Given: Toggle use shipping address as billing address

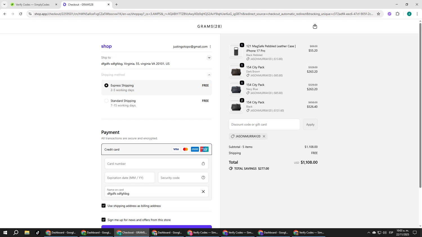Looking at the screenshot, I should (x=104, y=206).
